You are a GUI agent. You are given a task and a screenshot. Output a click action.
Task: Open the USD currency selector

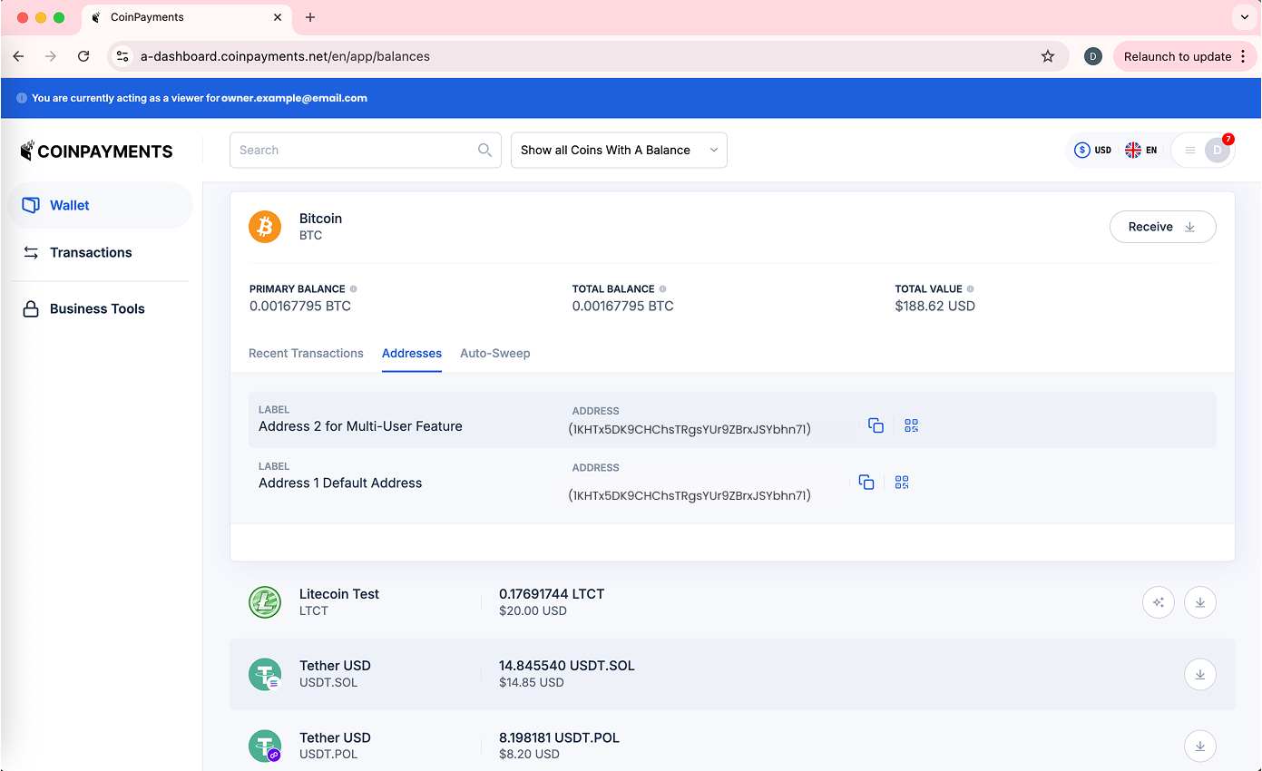point(1092,151)
